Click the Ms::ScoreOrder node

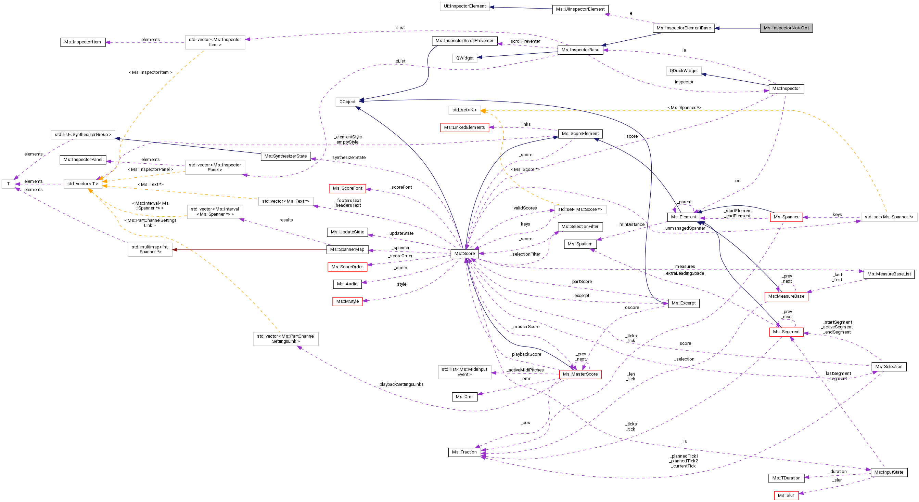347,267
